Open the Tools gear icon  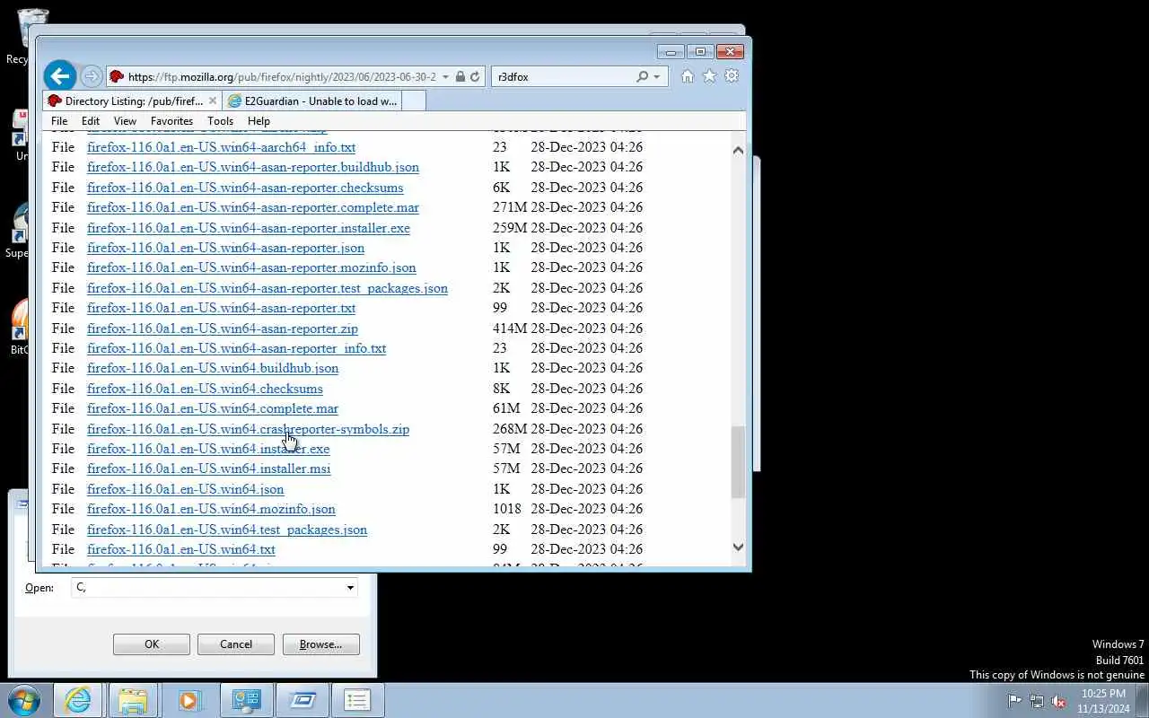tap(732, 76)
